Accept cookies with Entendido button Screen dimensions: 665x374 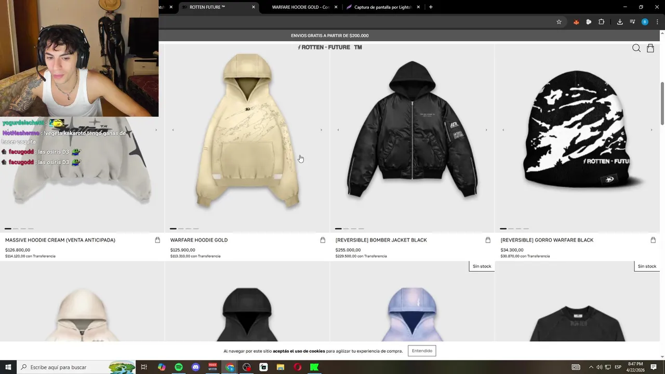(422, 351)
